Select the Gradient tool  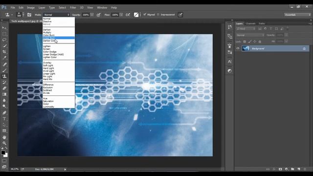point(4,94)
